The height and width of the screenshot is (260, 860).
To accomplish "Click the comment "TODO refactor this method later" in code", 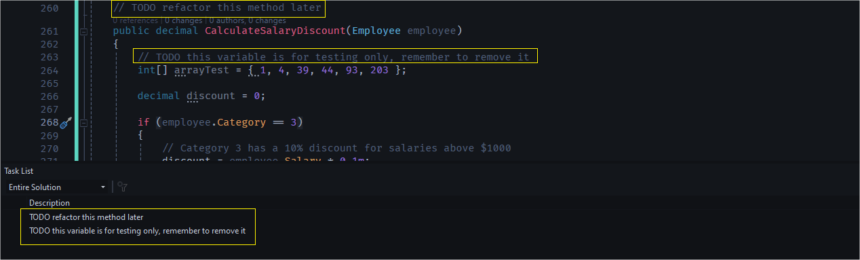I will click(x=217, y=8).
